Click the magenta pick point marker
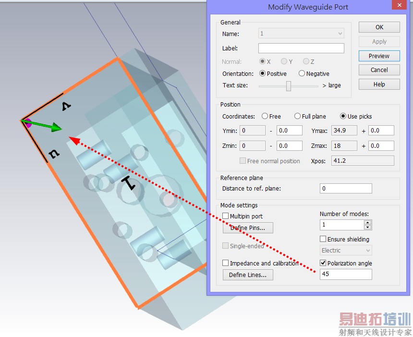 click(x=28, y=123)
